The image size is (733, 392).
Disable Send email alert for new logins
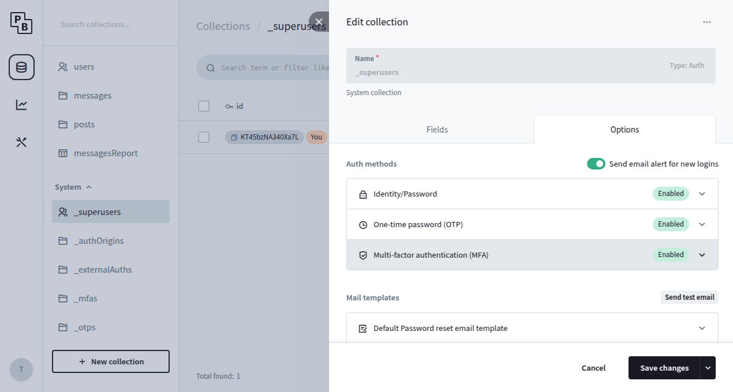point(596,164)
